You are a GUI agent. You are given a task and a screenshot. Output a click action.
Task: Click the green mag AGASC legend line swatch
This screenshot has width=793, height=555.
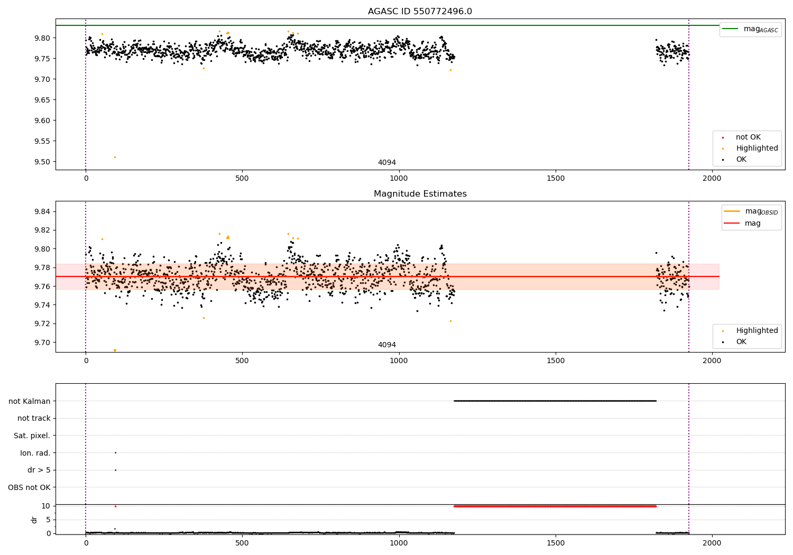coord(731,29)
